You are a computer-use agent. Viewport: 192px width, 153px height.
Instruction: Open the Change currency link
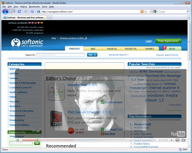tap(72, 38)
